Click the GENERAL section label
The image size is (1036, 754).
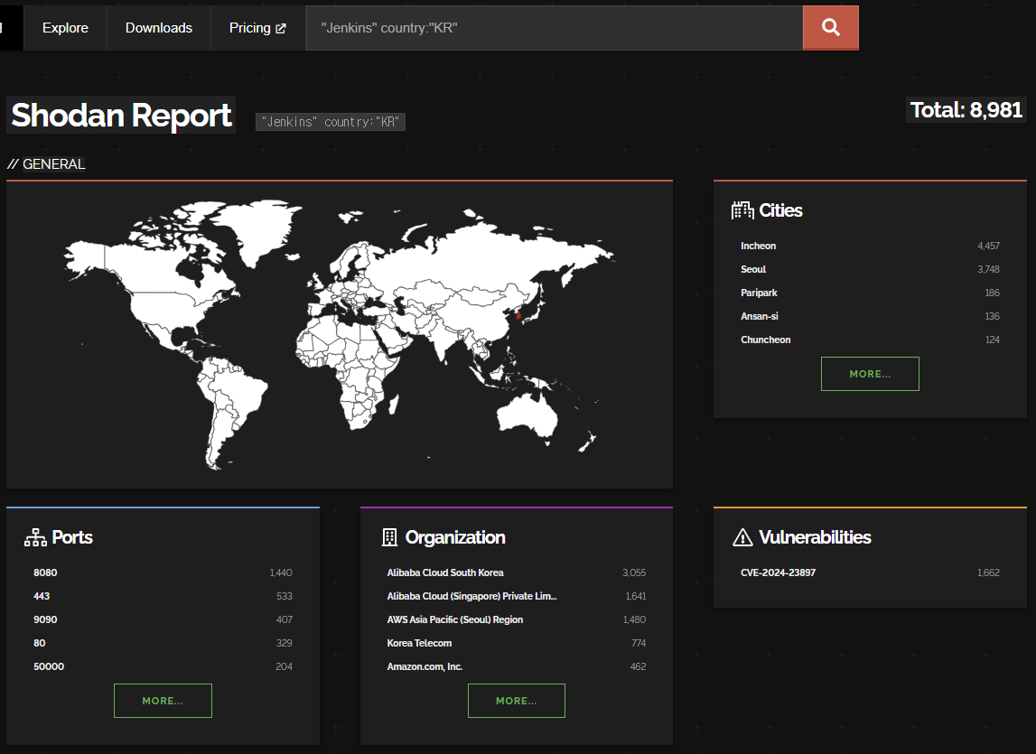[x=53, y=163]
